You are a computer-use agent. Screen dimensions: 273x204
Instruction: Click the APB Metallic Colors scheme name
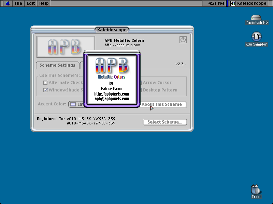[x=124, y=40]
